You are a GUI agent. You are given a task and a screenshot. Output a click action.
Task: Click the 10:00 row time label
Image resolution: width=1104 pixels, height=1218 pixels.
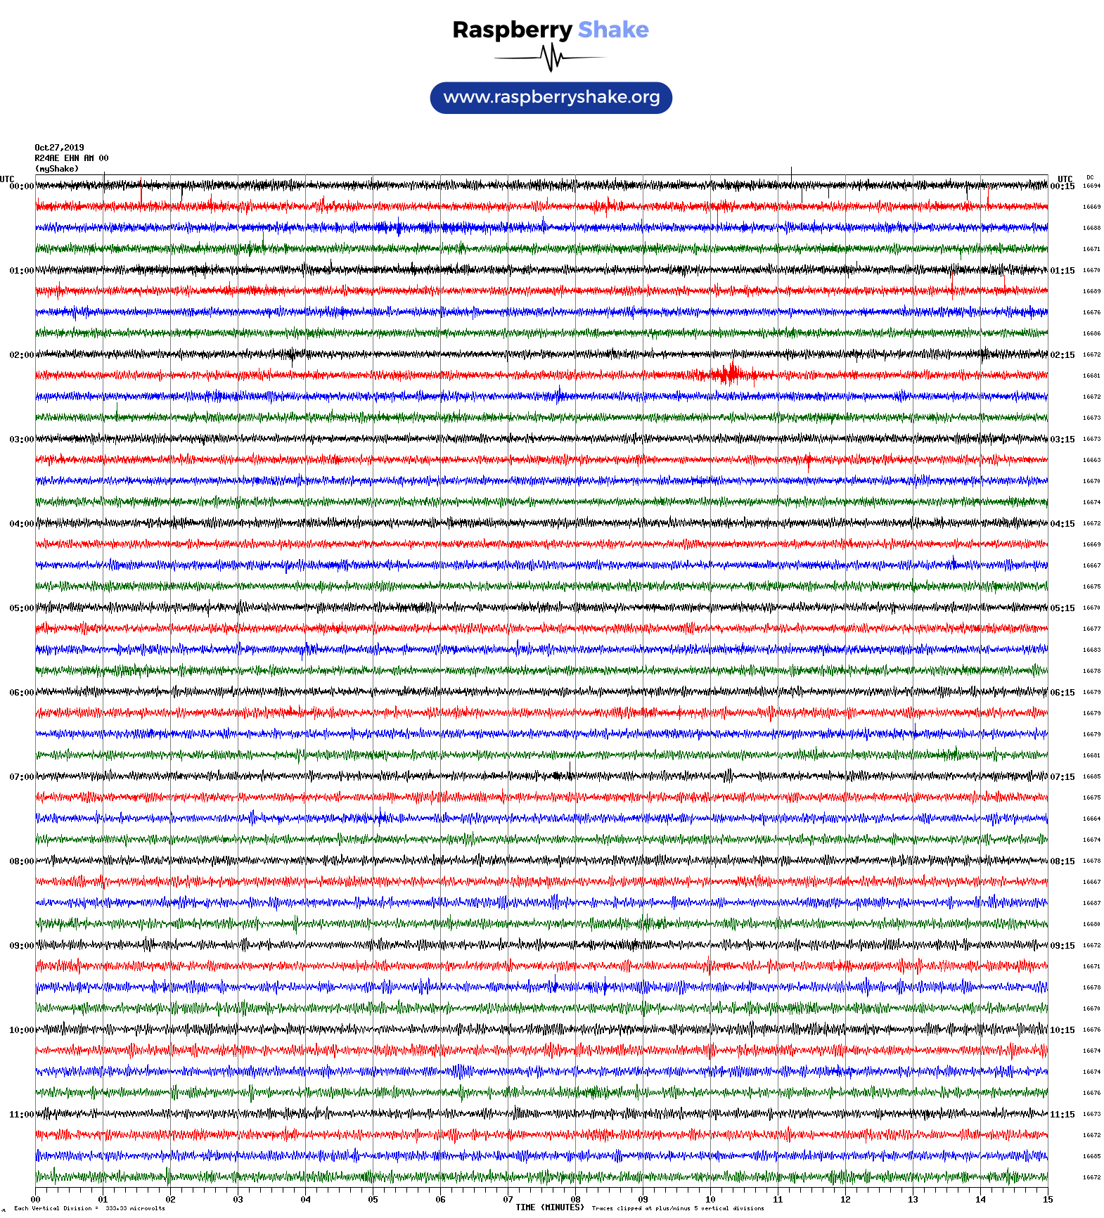[x=21, y=1030]
